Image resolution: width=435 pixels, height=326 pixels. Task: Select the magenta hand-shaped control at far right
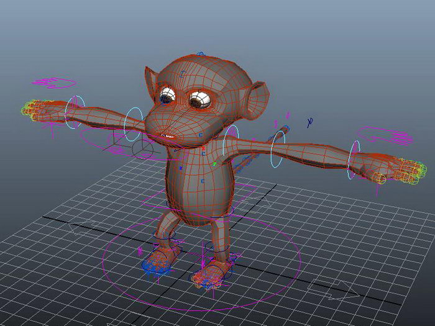coord(385,135)
